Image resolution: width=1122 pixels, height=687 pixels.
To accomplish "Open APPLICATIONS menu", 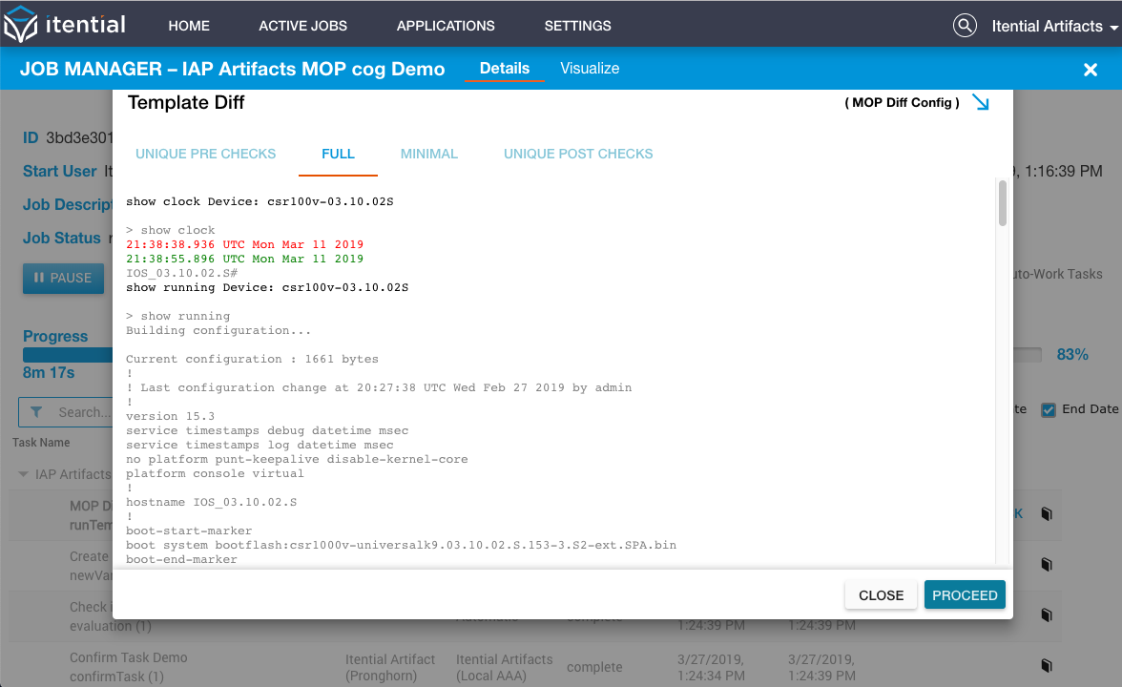I will [x=446, y=26].
